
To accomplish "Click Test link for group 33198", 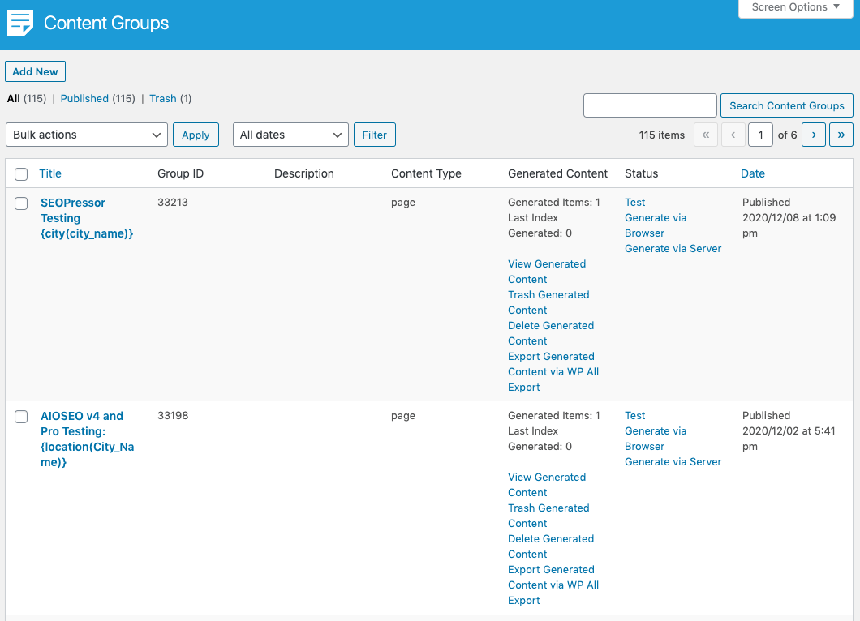I will click(x=634, y=415).
